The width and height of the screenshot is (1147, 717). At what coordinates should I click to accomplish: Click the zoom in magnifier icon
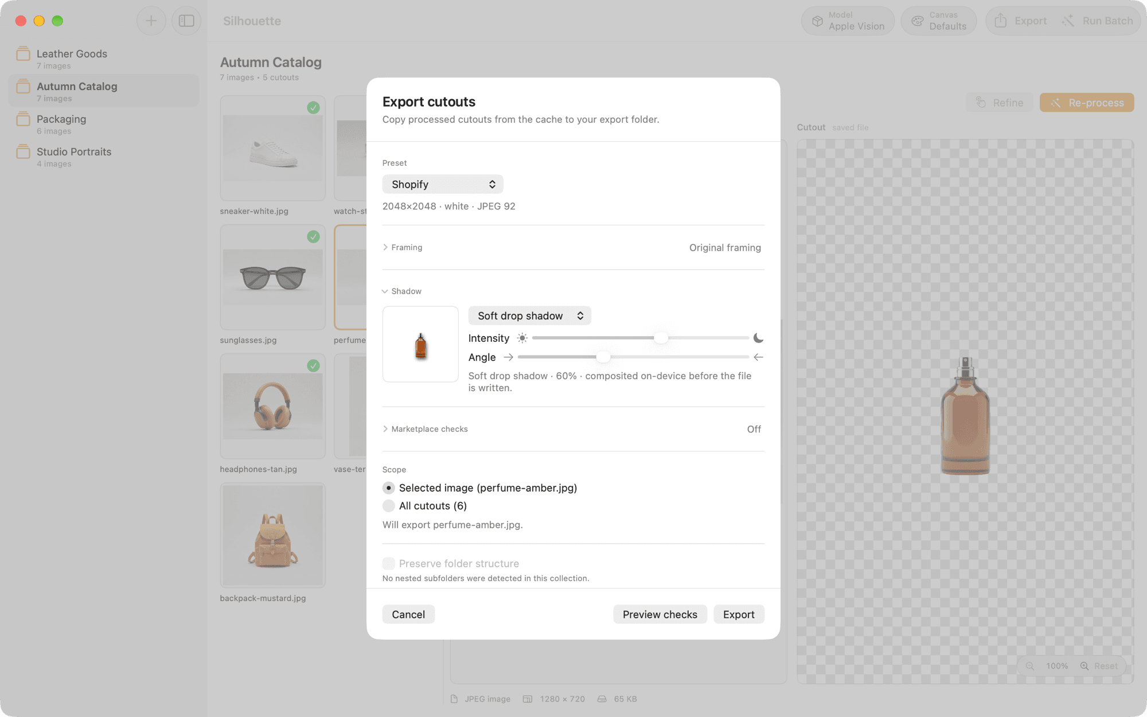(1084, 666)
